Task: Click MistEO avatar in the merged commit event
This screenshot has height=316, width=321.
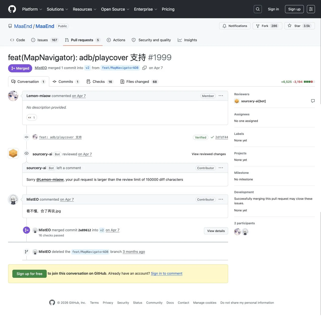Action: [x=35, y=230]
